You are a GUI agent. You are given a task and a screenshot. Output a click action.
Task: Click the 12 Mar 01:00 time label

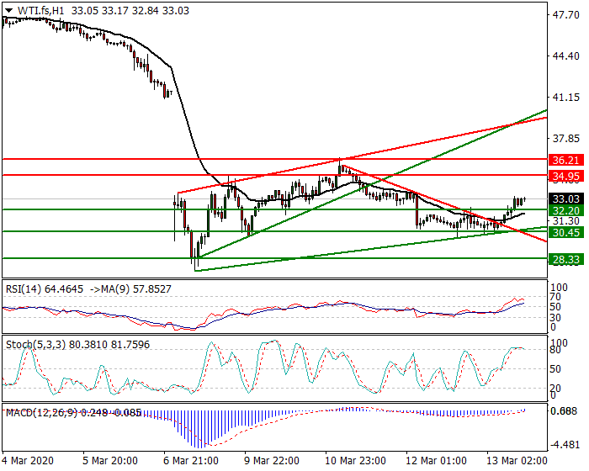436,460
